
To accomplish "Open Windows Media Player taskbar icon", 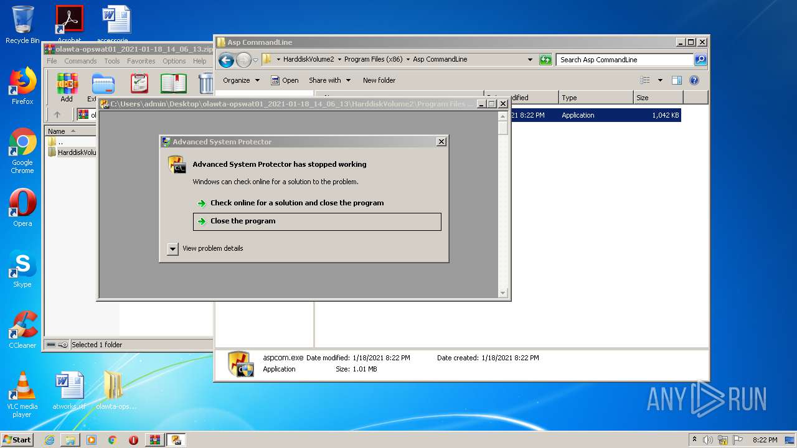I will click(x=92, y=440).
